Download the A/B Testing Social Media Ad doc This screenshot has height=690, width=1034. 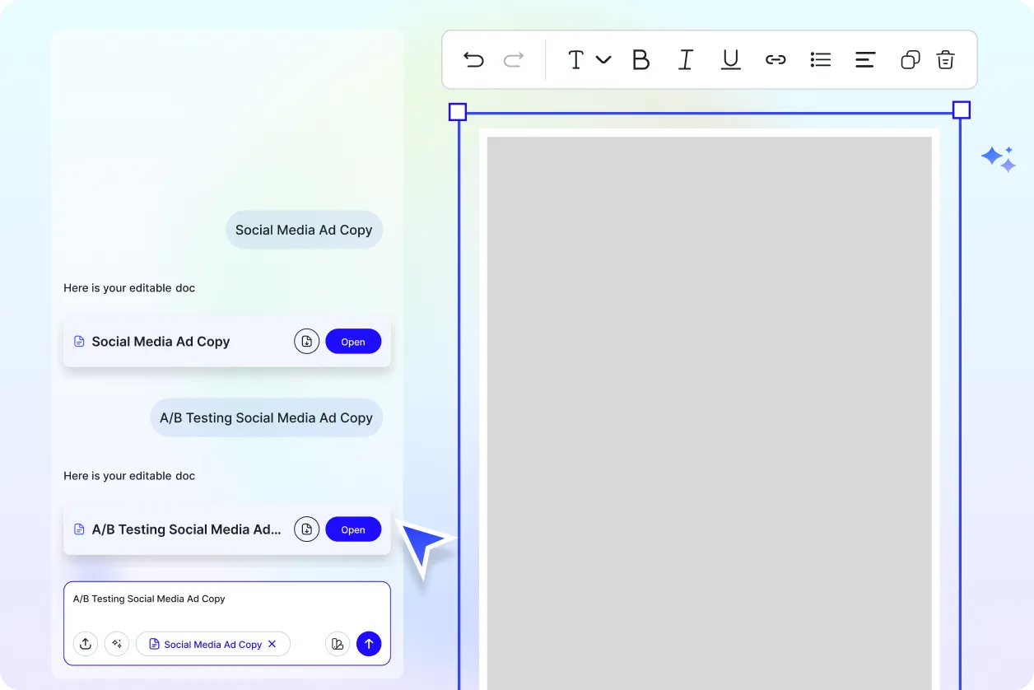tap(306, 529)
